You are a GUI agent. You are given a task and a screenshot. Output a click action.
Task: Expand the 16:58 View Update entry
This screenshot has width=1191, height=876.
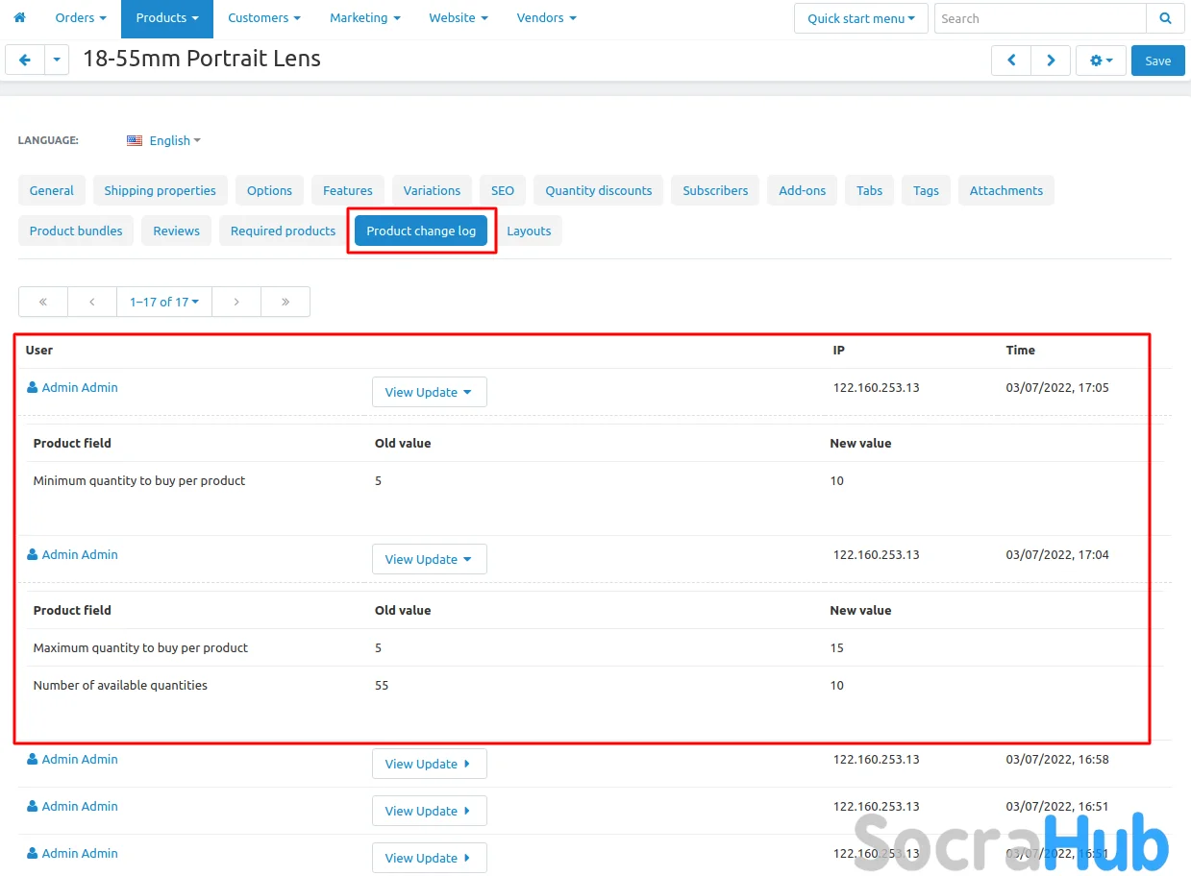pos(429,764)
